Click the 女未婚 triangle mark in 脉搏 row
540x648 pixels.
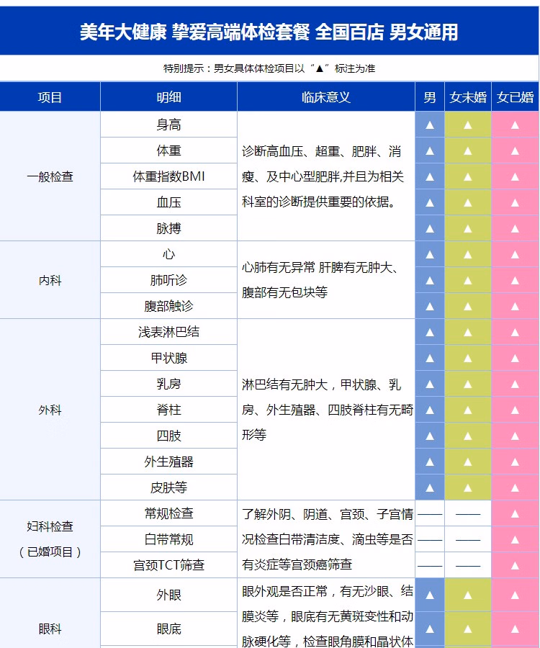pyautogui.click(x=468, y=228)
